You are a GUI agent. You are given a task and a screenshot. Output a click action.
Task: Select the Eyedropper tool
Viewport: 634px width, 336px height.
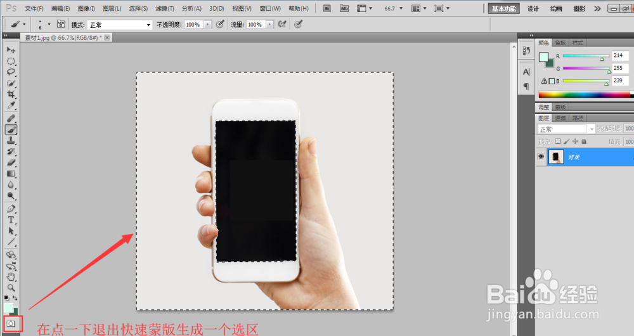pyautogui.click(x=11, y=105)
